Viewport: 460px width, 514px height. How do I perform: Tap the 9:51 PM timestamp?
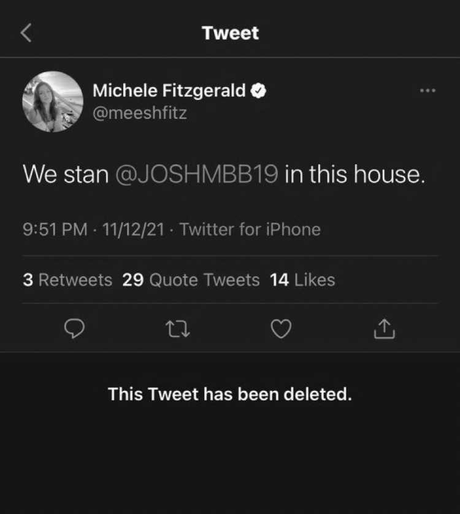pyautogui.click(x=55, y=229)
